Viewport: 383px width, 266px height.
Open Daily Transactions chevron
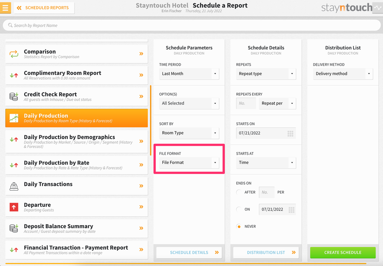click(141, 186)
